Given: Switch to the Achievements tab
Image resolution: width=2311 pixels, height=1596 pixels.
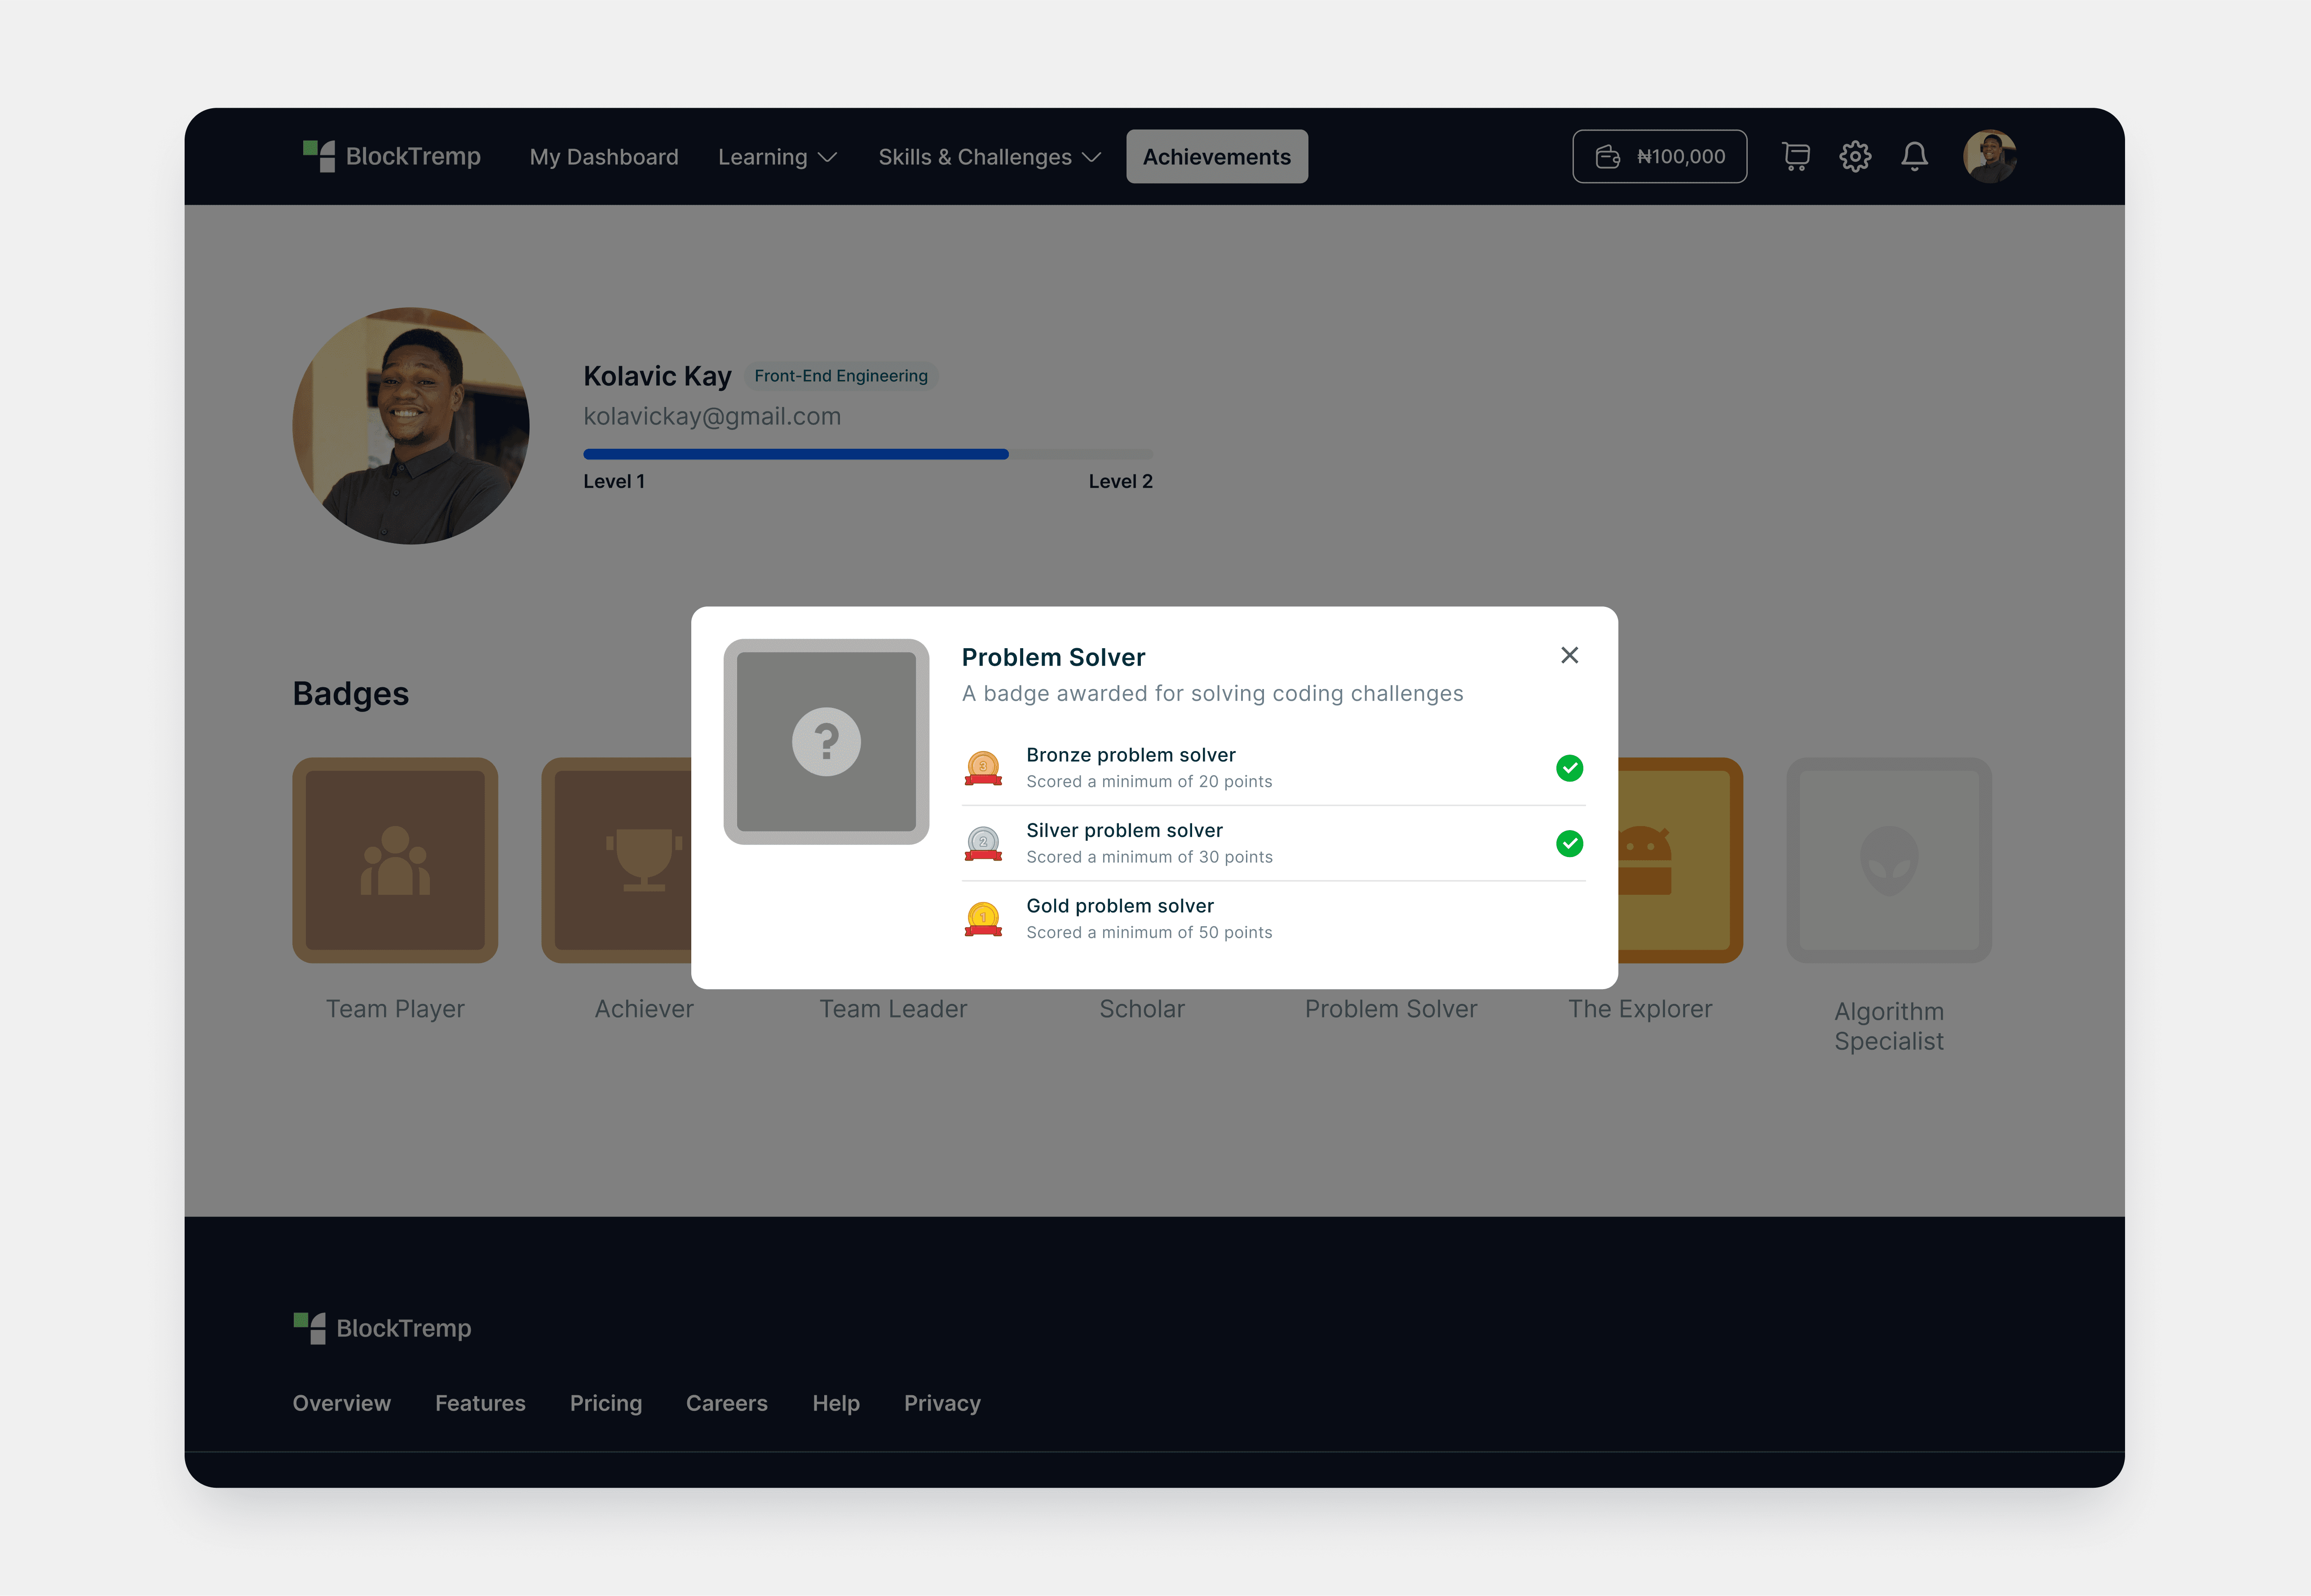Looking at the screenshot, I should pyautogui.click(x=1216, y=156).
